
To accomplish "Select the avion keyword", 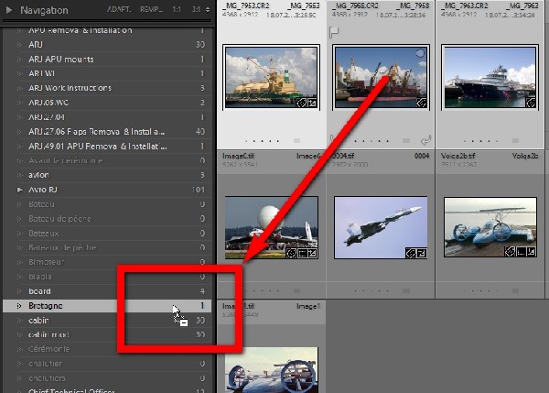I will [x=38, y=175].
